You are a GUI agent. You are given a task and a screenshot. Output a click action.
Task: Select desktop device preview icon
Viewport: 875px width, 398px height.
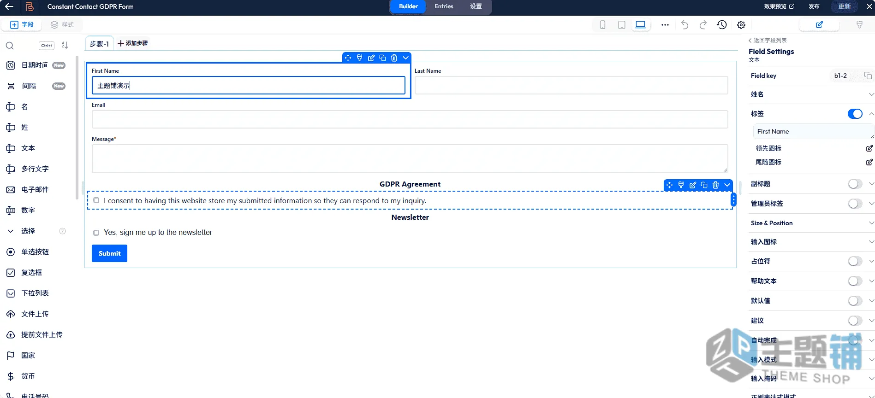click(x=641, y=25)
